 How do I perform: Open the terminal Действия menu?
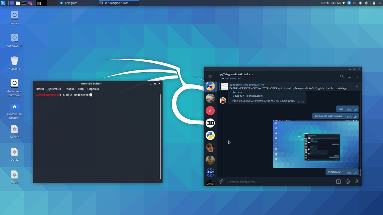pos(54,89)
